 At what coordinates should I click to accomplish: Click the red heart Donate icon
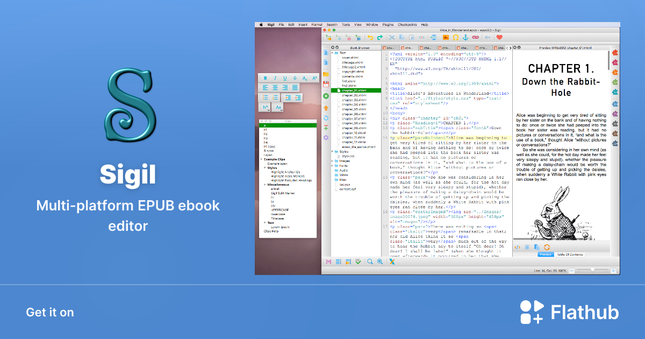(499, 37)
